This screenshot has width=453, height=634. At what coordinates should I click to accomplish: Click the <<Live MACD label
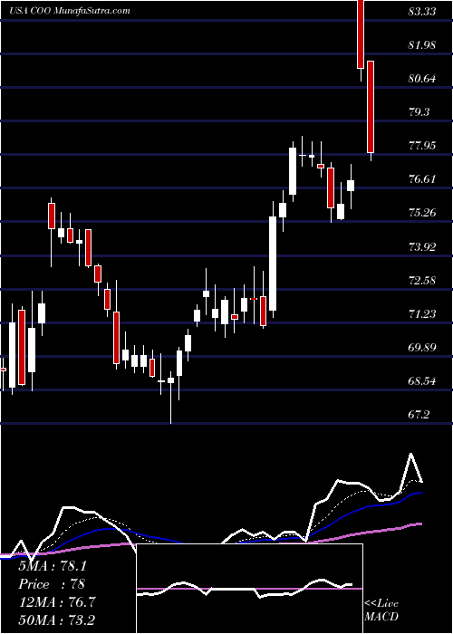[381, 610]
